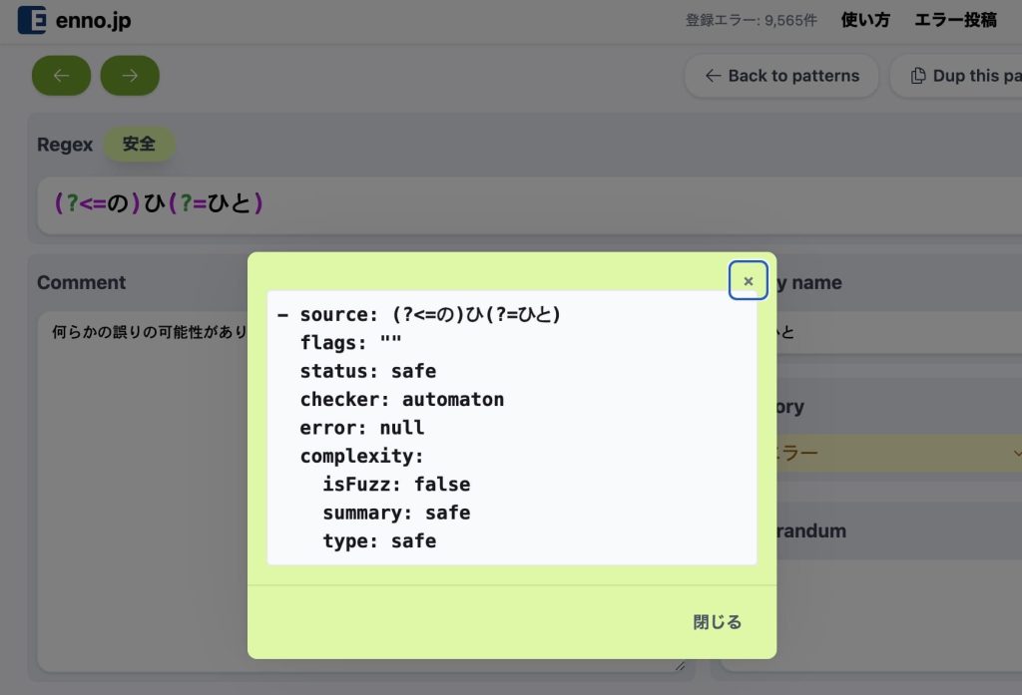The height and width of the screenshot is (695, 1022).
Task: Click the enno.jp site name link
Action: (x=92, y=20)
